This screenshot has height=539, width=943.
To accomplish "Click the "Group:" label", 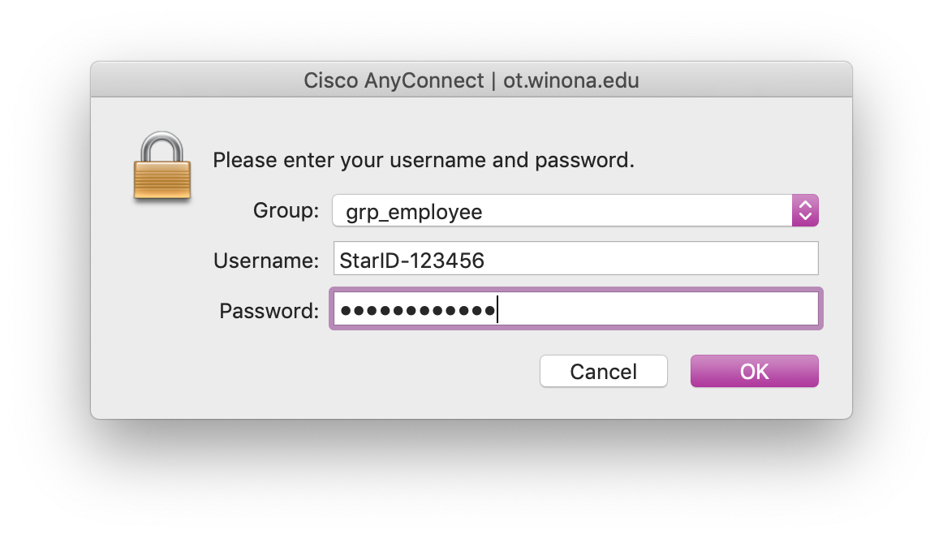I will [286, 211].
